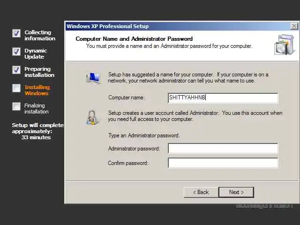Click the Dynamic Update checkbox

(x=16, y=52)
